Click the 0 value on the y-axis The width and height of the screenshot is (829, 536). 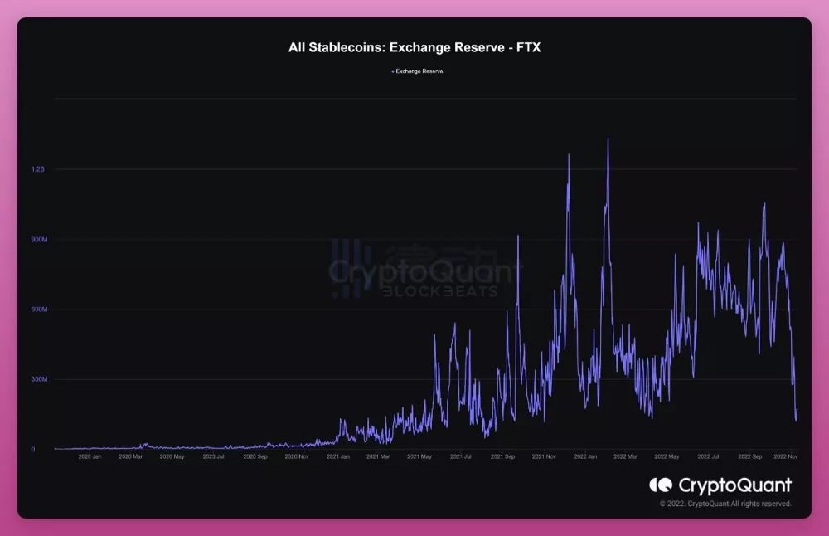click(33, 449)
